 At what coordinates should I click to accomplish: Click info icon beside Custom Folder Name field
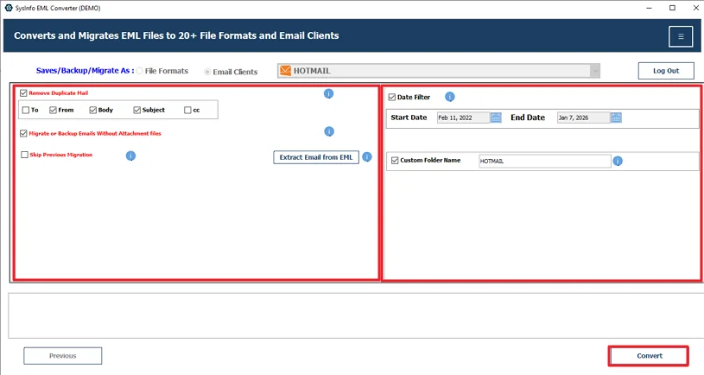tap(618, 161)
